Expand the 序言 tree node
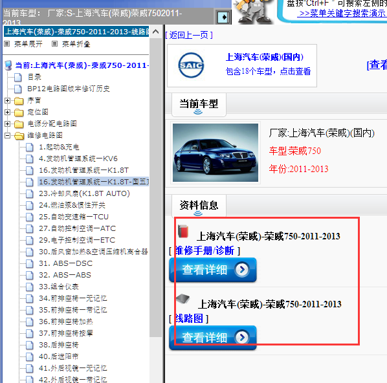Viewport: 387px width, 383px height. (7, 100)
